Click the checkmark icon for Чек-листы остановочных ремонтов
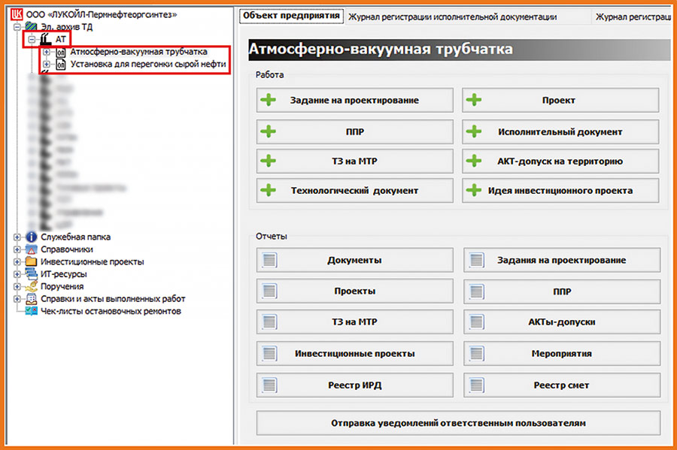The image size is (677, 450). point(31,311)
